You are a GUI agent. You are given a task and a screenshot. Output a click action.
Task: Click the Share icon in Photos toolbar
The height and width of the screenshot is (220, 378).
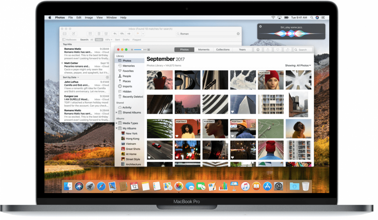pyautogui.click(x=268, y=49)
